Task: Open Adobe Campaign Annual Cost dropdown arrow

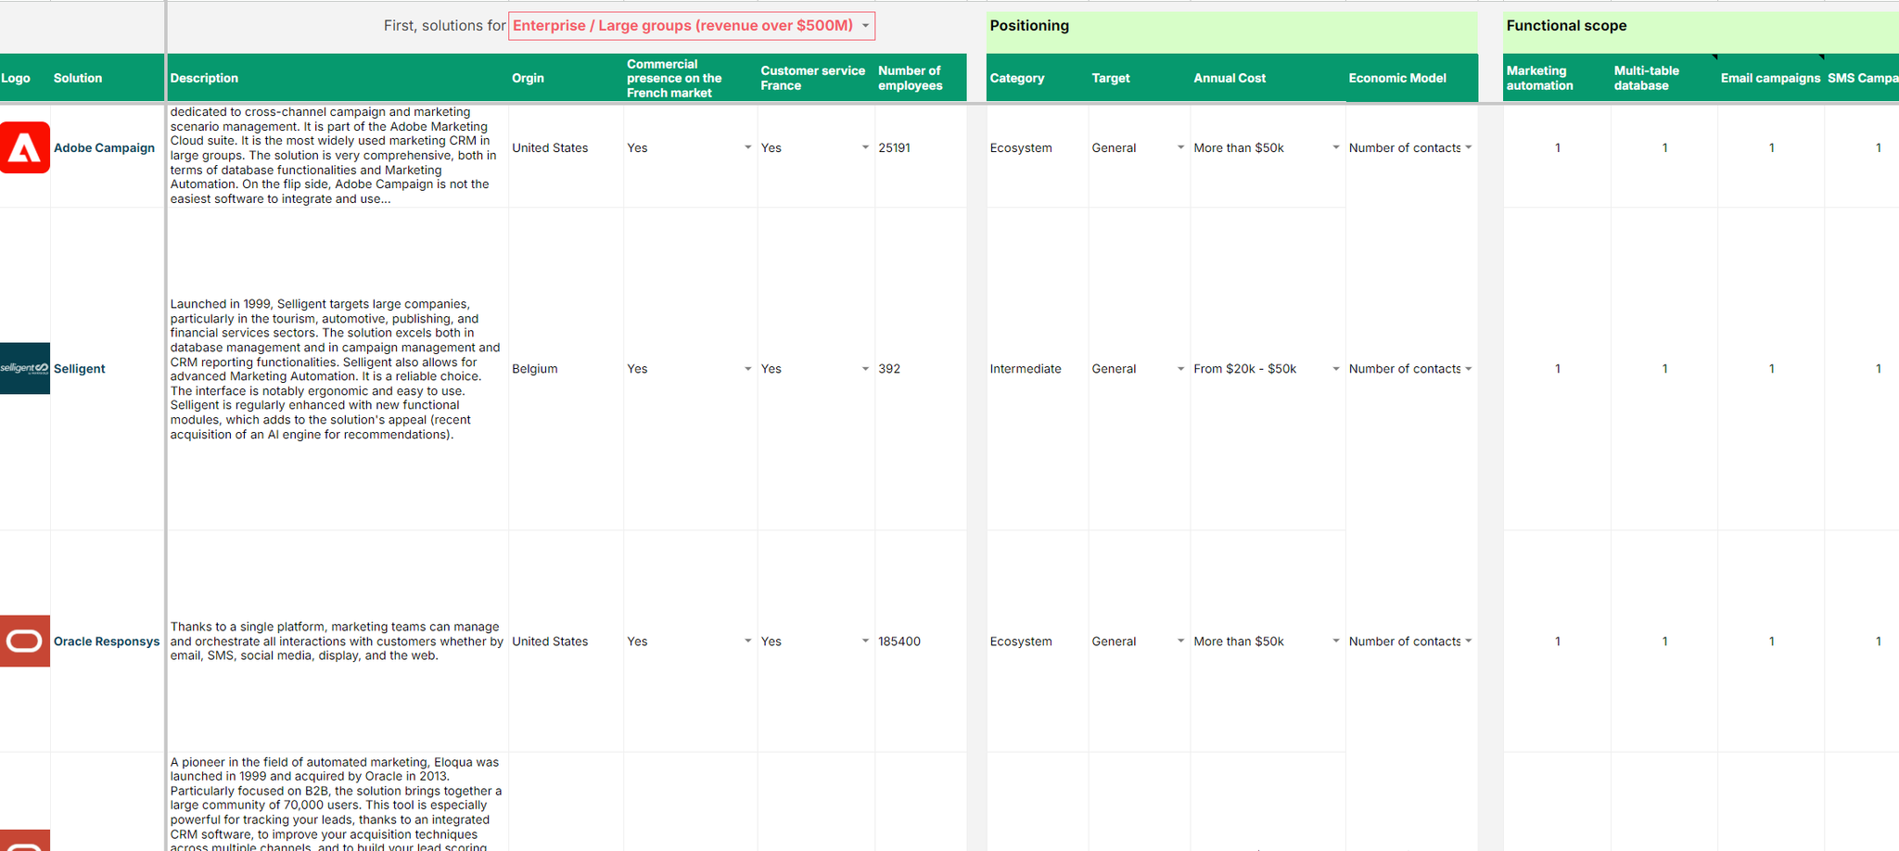Action: (1335, 147)
